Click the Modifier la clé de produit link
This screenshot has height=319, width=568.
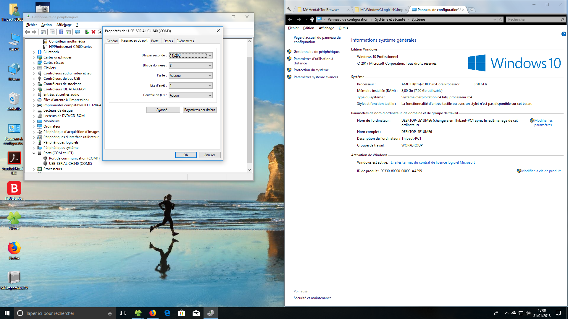point(540,171)
